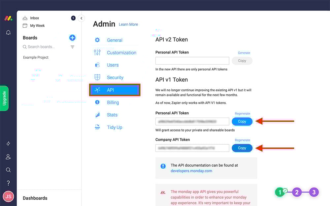Open the Inbox
The width and height of the screenshot is (330, 206).
(x=34, y=18)
